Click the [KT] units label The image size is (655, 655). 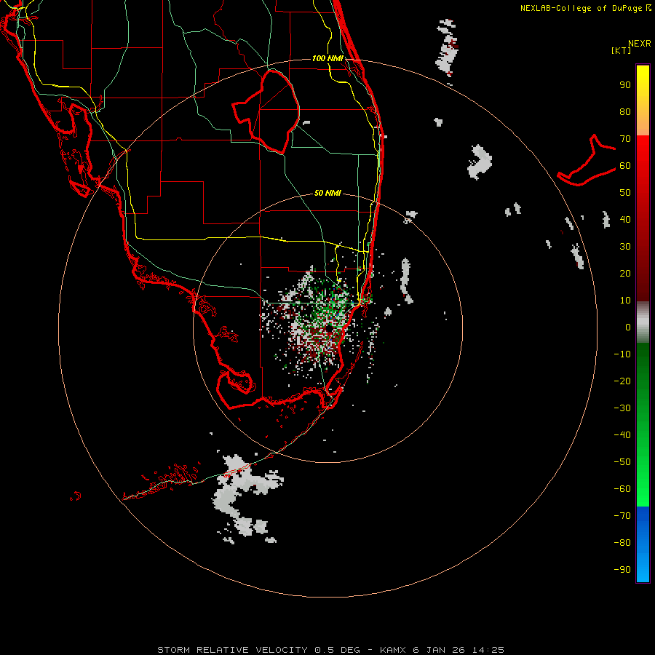point(622,50)
